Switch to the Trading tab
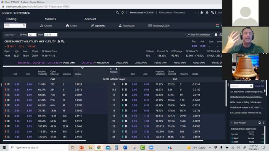Screen dimensions: 269x151 pyautogui.click(x=11, y=19)
